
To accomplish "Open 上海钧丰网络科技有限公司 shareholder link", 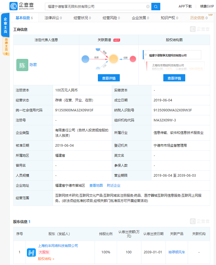I will (58, 246).
